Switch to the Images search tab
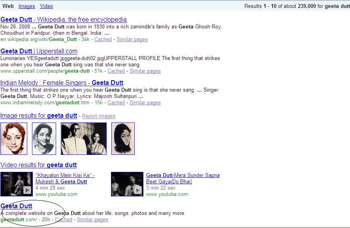Screen dimensions: 350x228 click(27, 6)
